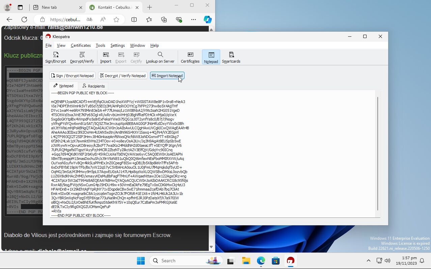This screenshot has height=269, width=431.
Task: Open the Edge browser settings ellipsis menu
Action: pyautogui.click(x=193, y=20)
